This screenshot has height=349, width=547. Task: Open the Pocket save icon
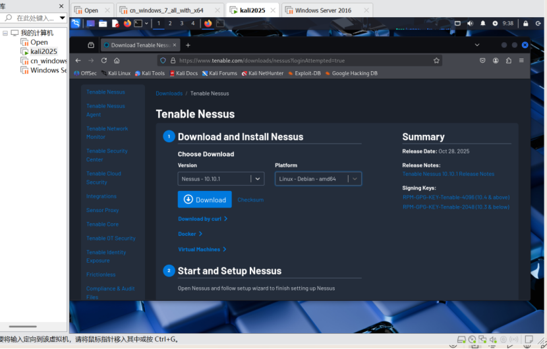click(482, 61)
